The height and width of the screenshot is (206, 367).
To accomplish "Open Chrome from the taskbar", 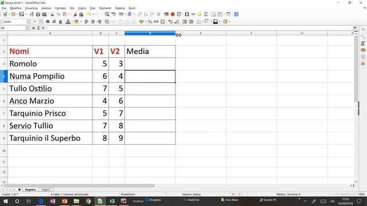I will 88,201.
